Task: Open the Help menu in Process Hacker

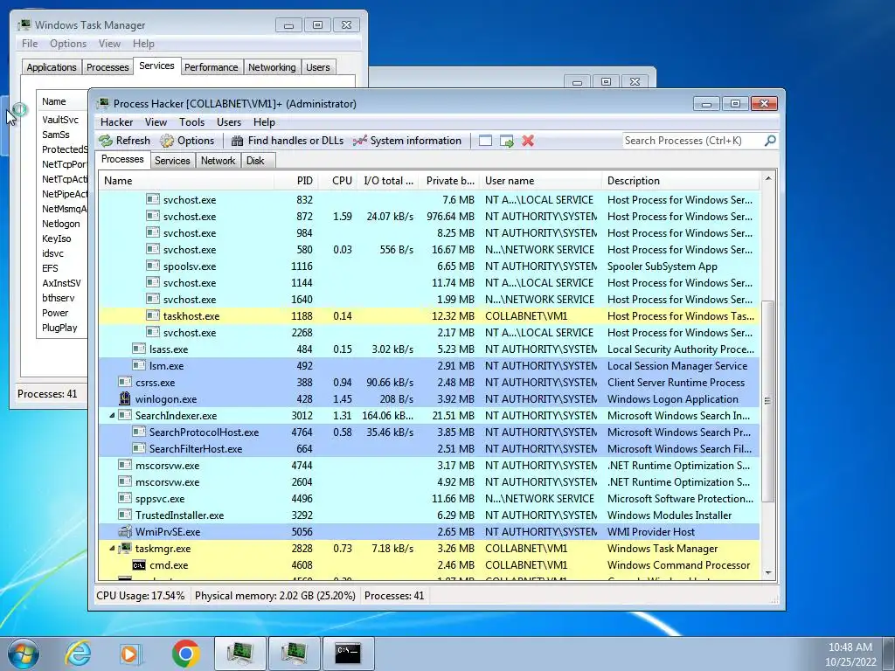Action: [264, 122]
